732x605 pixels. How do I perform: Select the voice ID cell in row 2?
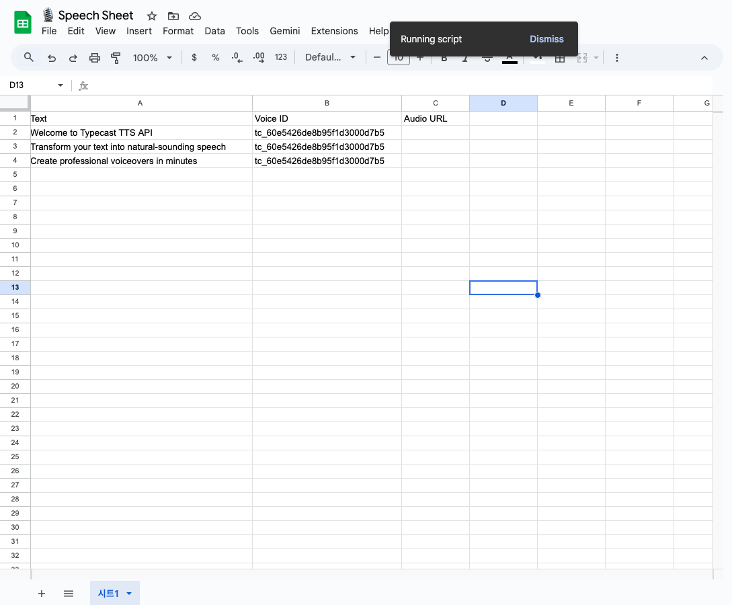(x=327, y=132)
